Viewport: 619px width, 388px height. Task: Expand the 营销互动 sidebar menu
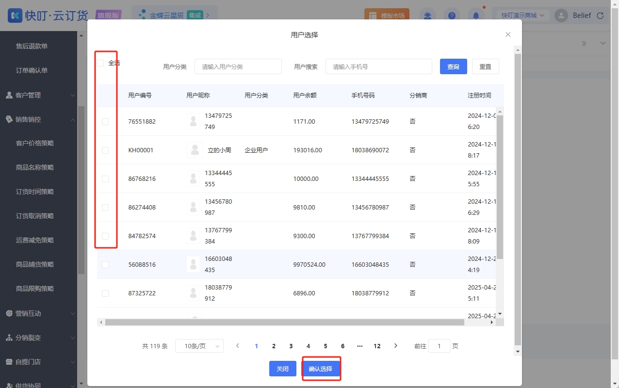tap(39, 313)
